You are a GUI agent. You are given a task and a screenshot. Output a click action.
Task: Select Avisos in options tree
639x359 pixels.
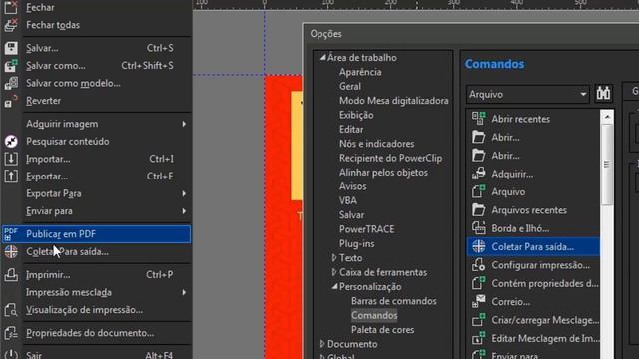pyautogui.click(x=352, y=186)
